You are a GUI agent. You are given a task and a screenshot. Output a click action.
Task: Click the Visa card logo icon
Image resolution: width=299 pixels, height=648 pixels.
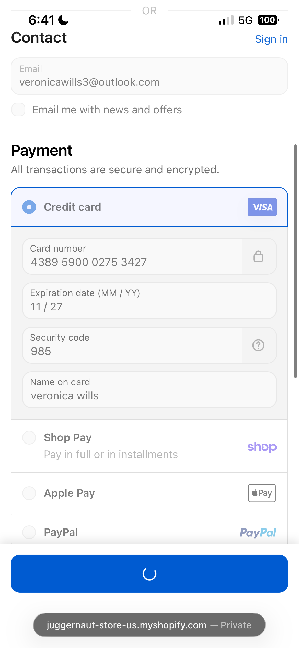262,207
